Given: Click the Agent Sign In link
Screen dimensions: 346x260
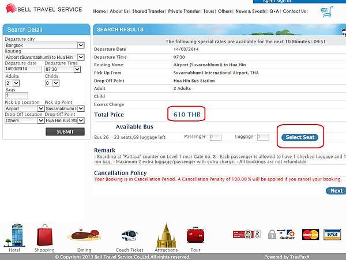Looking at the screenshot, I should click(277, 1).
